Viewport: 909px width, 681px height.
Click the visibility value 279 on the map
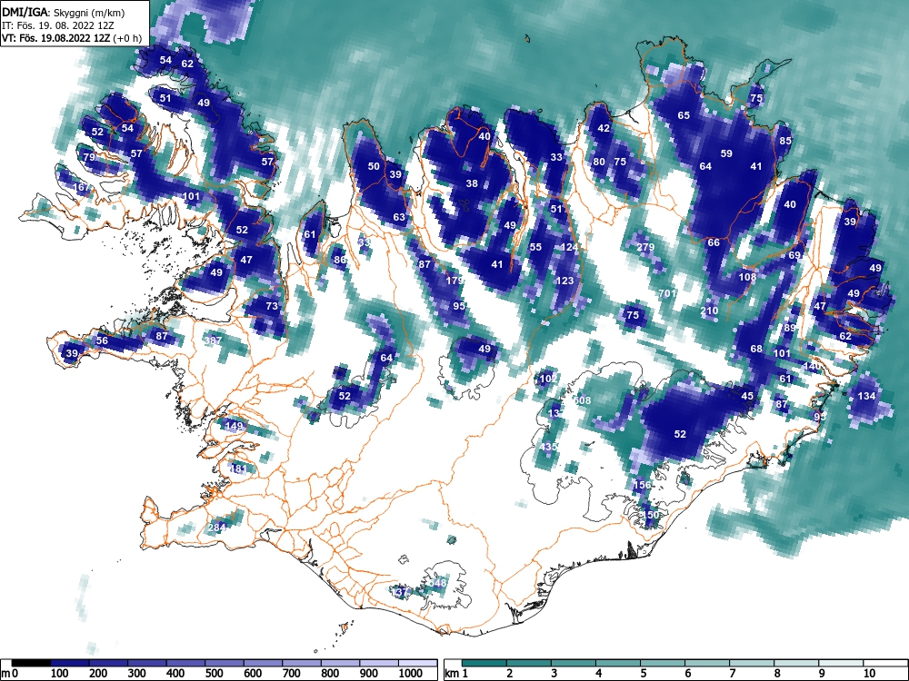[x=645, y=247]
